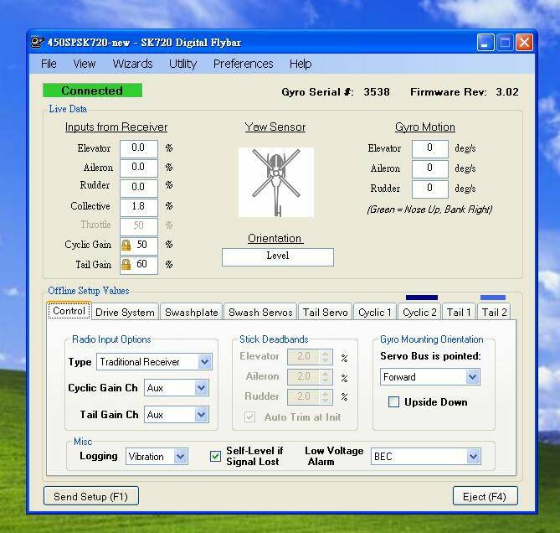The height and width of the screenshot is (533, 560).
Task: Click the Rudder deadband value field
Action: 304,396
